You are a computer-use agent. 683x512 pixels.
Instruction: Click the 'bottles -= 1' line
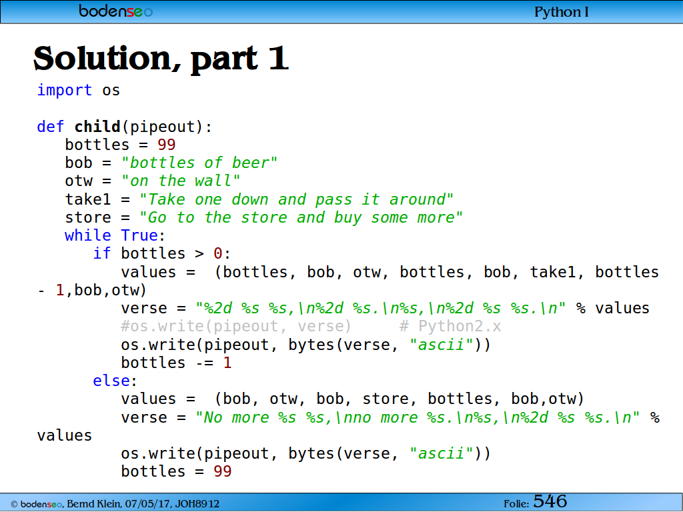(x=176, y=363)
